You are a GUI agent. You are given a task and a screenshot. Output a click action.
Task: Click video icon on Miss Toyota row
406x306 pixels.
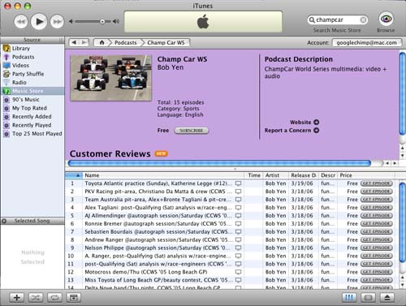tap(238, 280)
